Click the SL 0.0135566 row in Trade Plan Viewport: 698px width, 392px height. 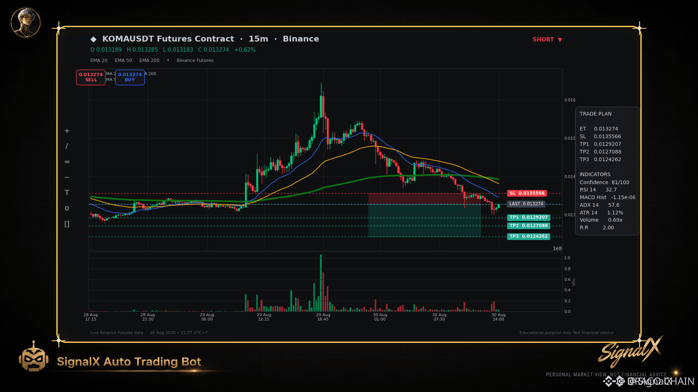click(x=600, y=137)
